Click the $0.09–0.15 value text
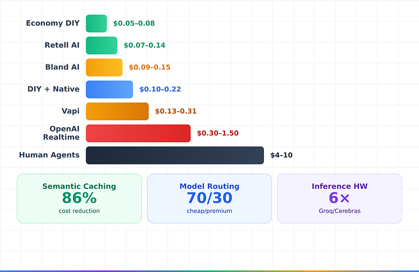Screen dimensions: 419x272 point(150,68)
